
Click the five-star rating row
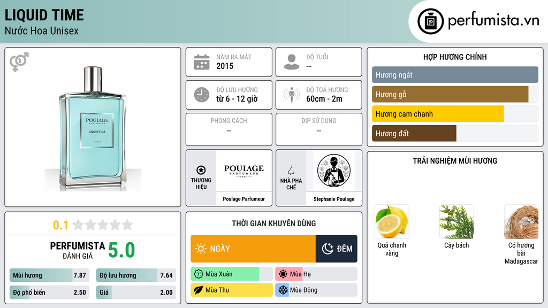[103, 225]
